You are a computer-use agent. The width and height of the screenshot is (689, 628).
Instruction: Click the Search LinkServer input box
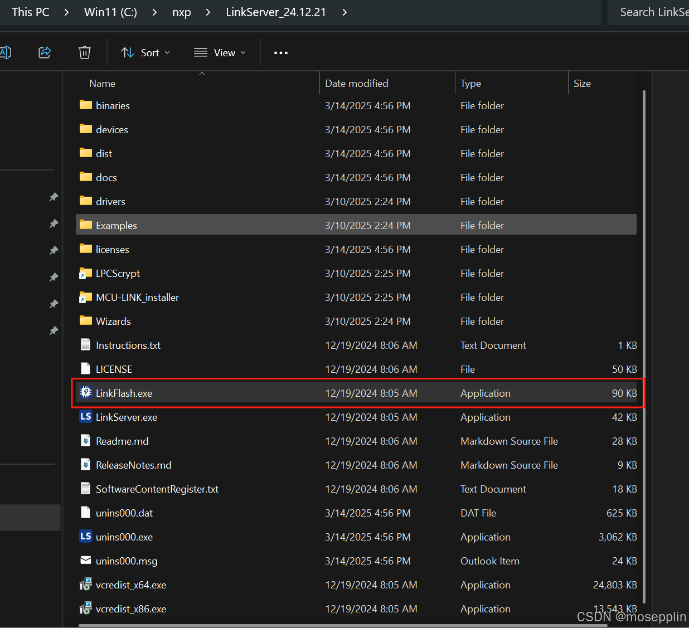648,12
